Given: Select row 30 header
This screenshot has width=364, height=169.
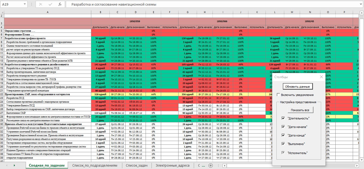Looking at the screenshot, I should tap(2, 124).
